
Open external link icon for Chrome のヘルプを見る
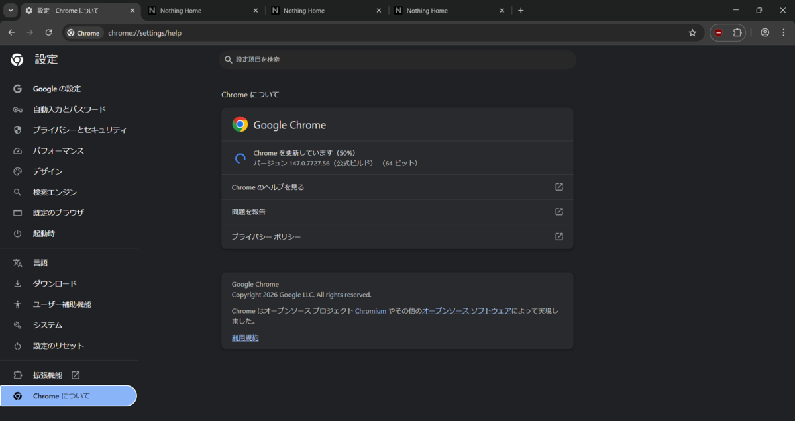tap(559, 187)
